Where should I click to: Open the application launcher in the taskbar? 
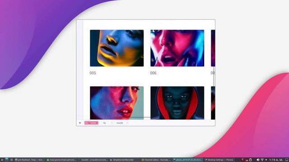pyautogui.click(x=2, y=160)
